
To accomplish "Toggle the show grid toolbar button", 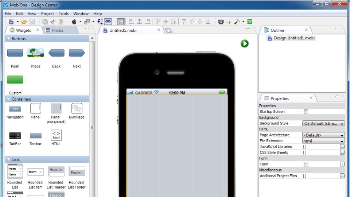I will [x=121, y=22].
